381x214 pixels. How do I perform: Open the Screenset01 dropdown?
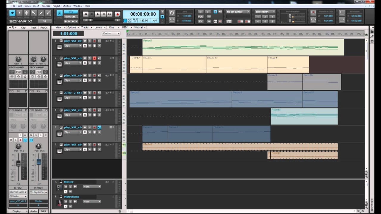[265, 12]
